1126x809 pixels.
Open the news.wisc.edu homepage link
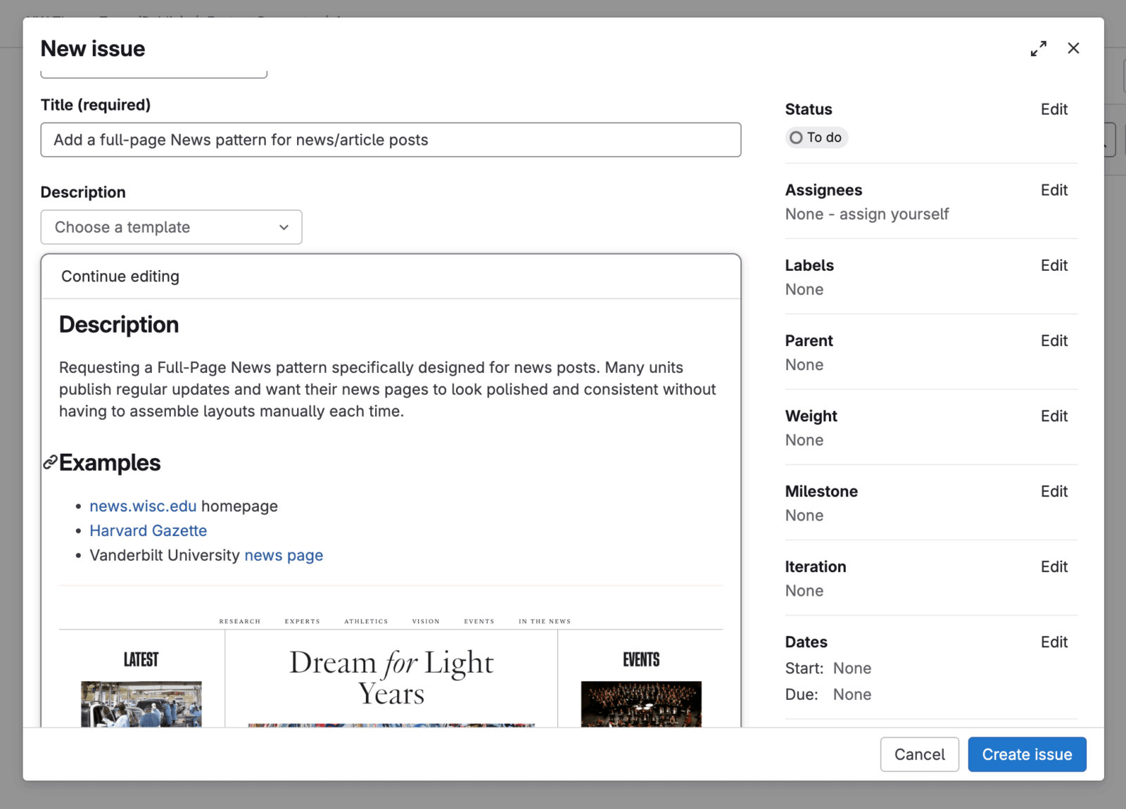(x=143, y=505)
